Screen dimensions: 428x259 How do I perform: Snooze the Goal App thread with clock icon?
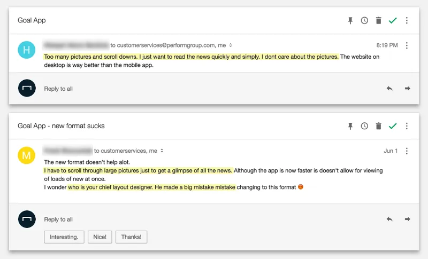(x=364, y=20)
